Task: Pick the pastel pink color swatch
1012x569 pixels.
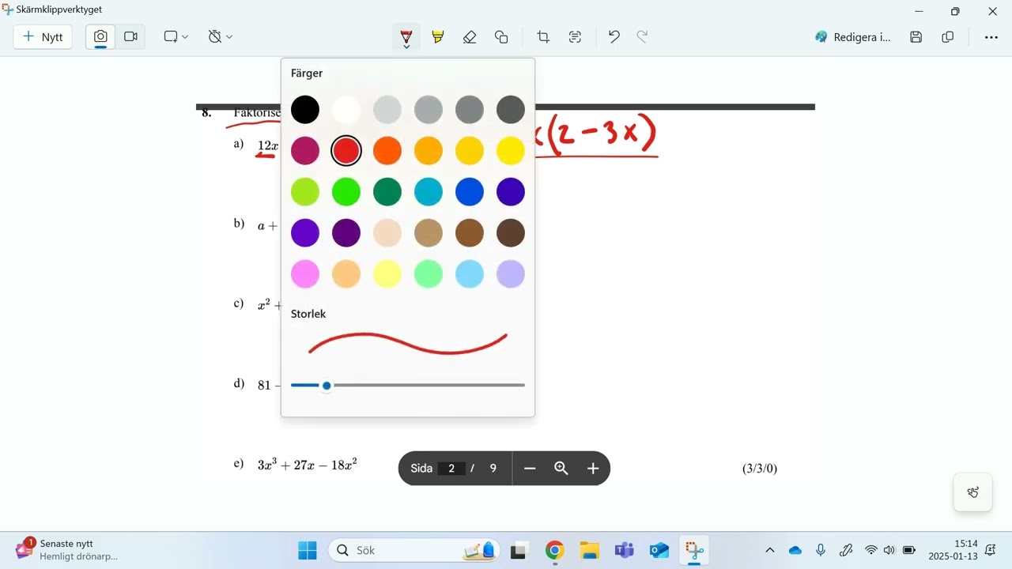Action: click(x=305, y=274)
